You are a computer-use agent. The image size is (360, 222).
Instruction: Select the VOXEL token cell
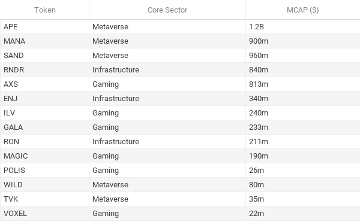click(45, 214)
